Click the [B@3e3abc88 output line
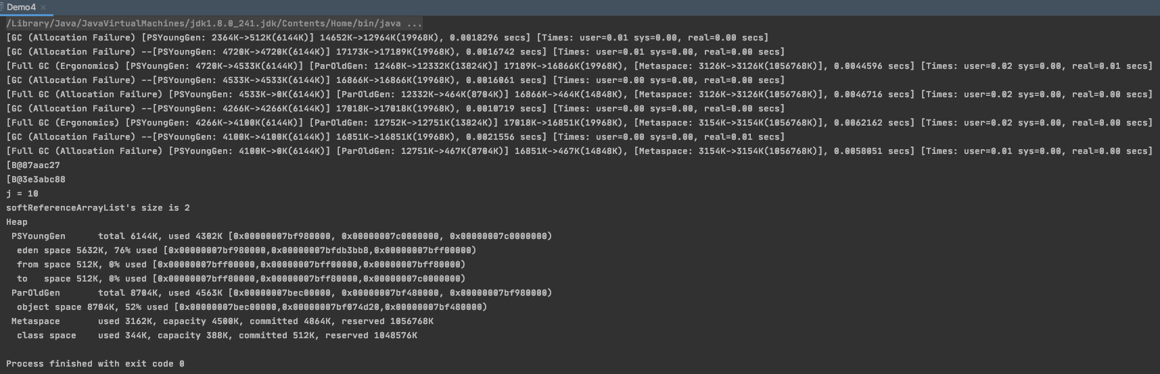The width and height of the screenshot is (1160, 374). click(x=36, y=180)
